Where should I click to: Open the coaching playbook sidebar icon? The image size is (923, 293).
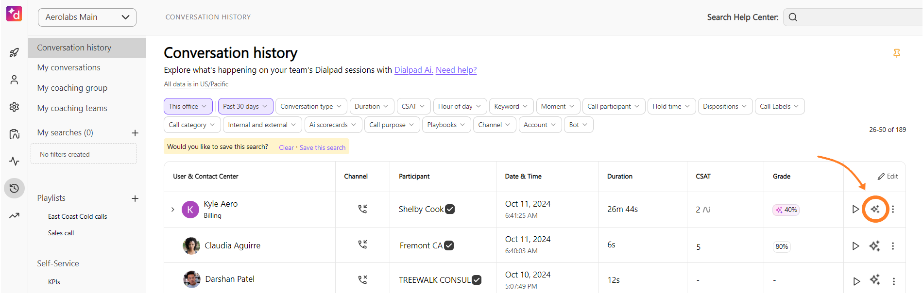click(x=14, y=134)
